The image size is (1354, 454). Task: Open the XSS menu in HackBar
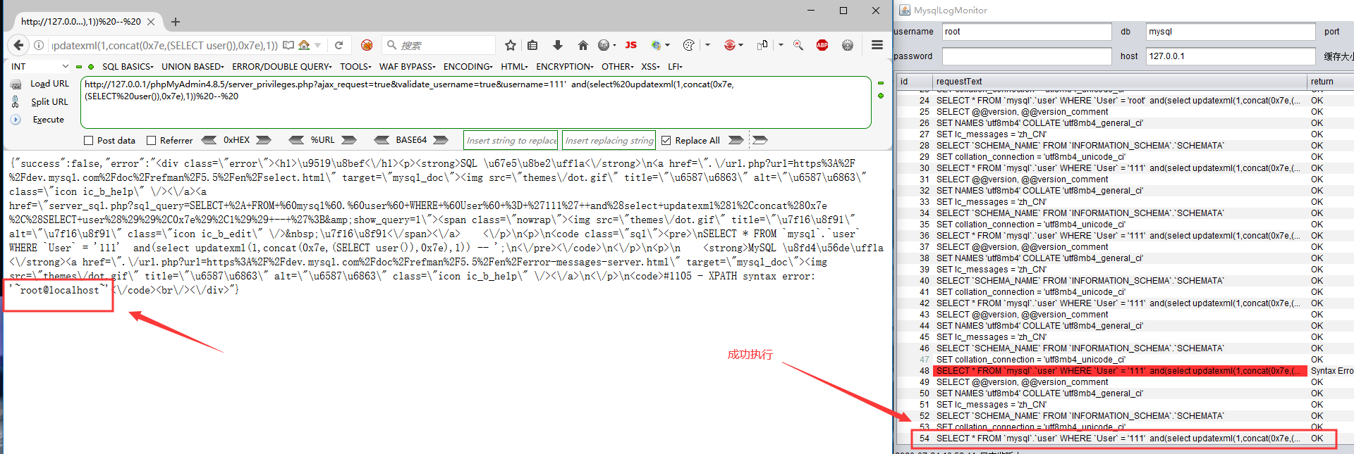click(650, 67)
